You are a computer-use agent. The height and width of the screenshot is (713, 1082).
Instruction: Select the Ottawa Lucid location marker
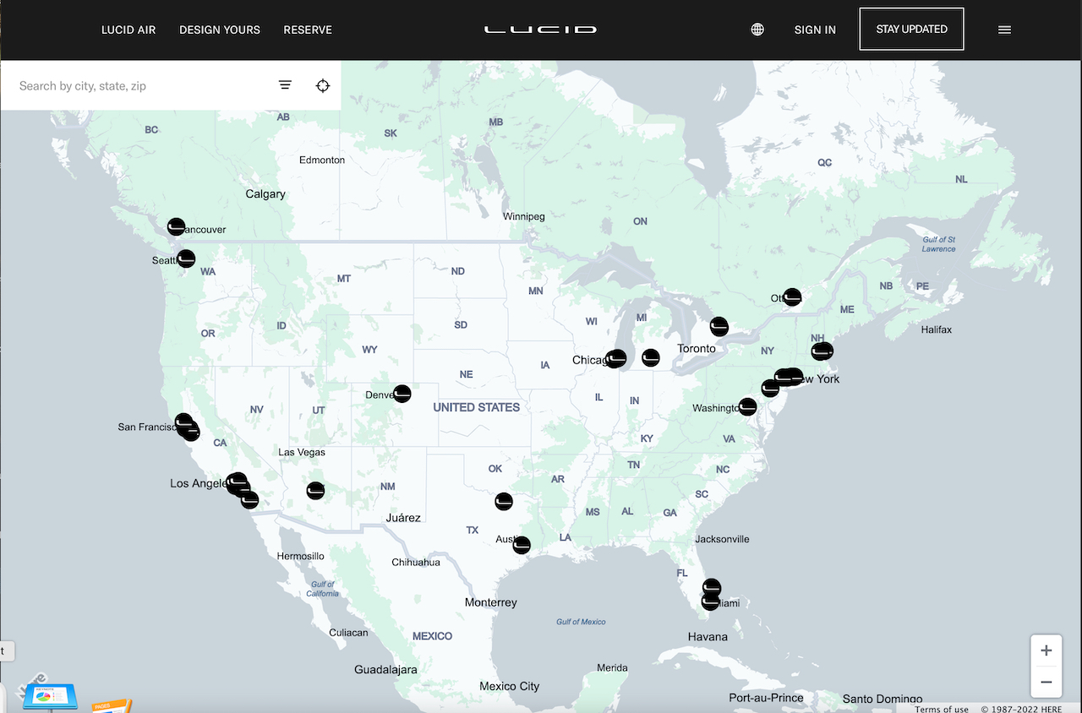[792, 297]
